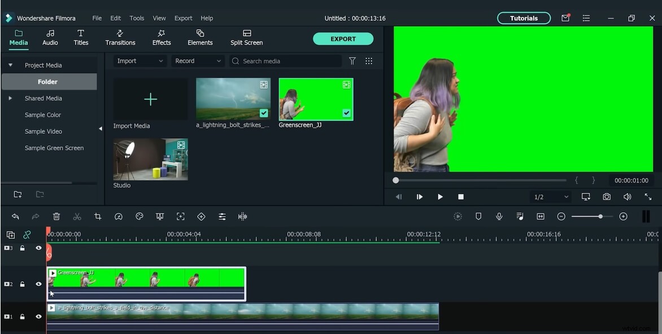Open the Tutorials button
The image size is (662, 334).
[x=524, y=18]
